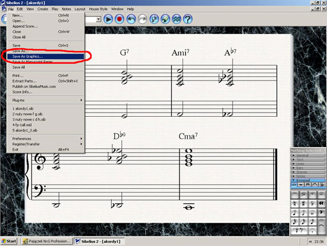Click the double-left-arrow keypad button
The image size is (327, 246).
click(x=322, y=203)
